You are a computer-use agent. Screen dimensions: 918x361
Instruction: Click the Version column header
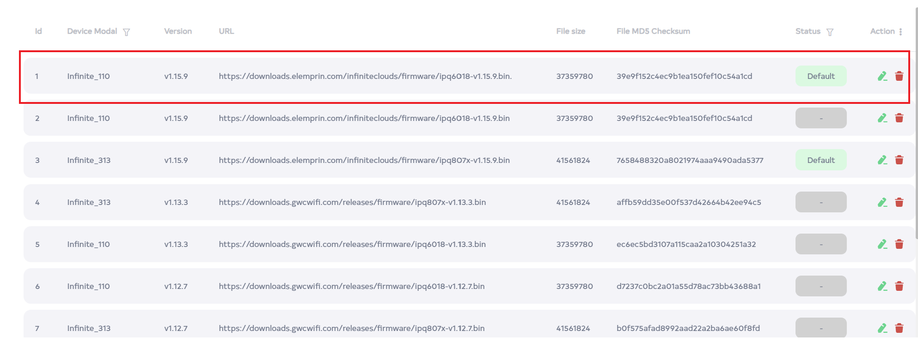[177, 31]
